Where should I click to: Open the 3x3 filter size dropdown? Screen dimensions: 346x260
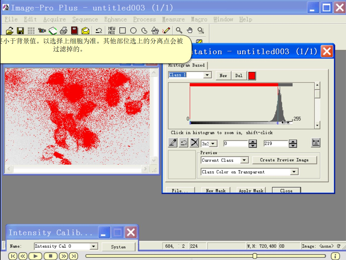click(213, 143)
